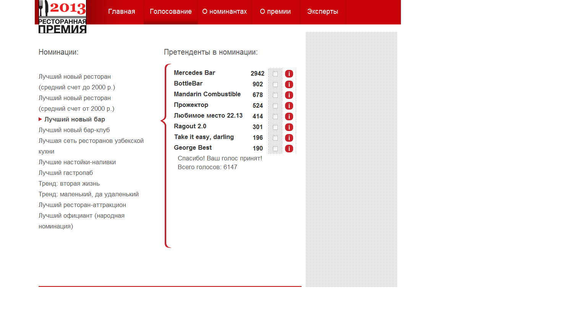Click the vote count 524

pos(258,105)
